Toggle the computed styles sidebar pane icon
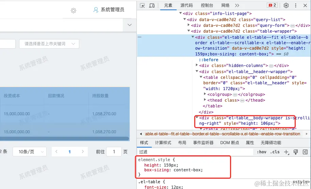 point(305,152)
